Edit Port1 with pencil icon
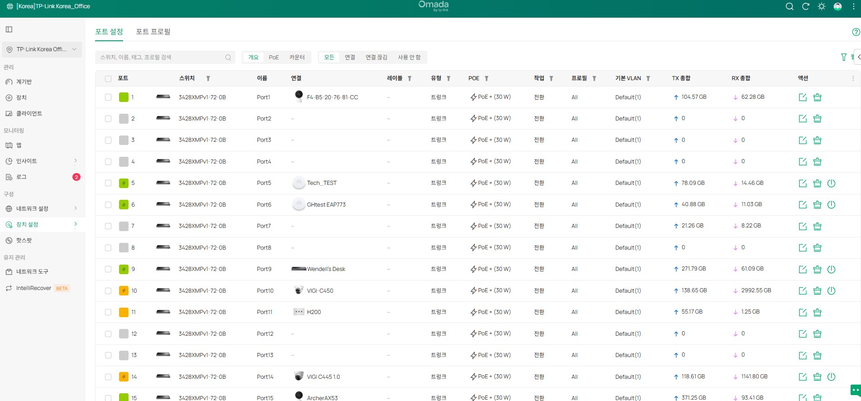861x401 pixels. point(803,97)
